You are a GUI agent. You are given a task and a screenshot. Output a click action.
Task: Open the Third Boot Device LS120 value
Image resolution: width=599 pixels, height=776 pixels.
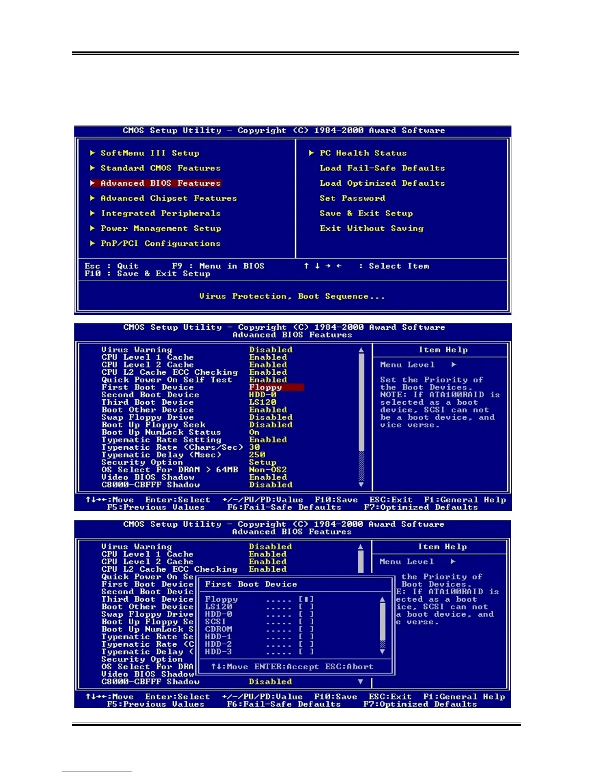pyautogui.click(x=263, y=402)
